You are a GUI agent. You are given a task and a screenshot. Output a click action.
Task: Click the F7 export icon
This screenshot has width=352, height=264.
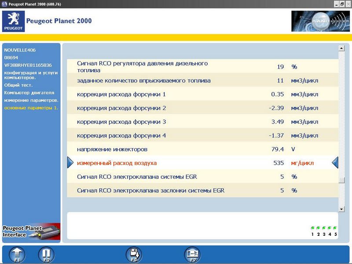point(192,254)
